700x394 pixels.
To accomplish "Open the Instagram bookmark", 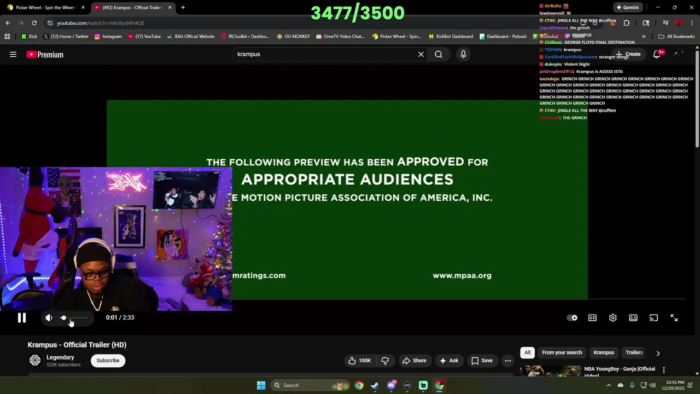I will (108, 37).
